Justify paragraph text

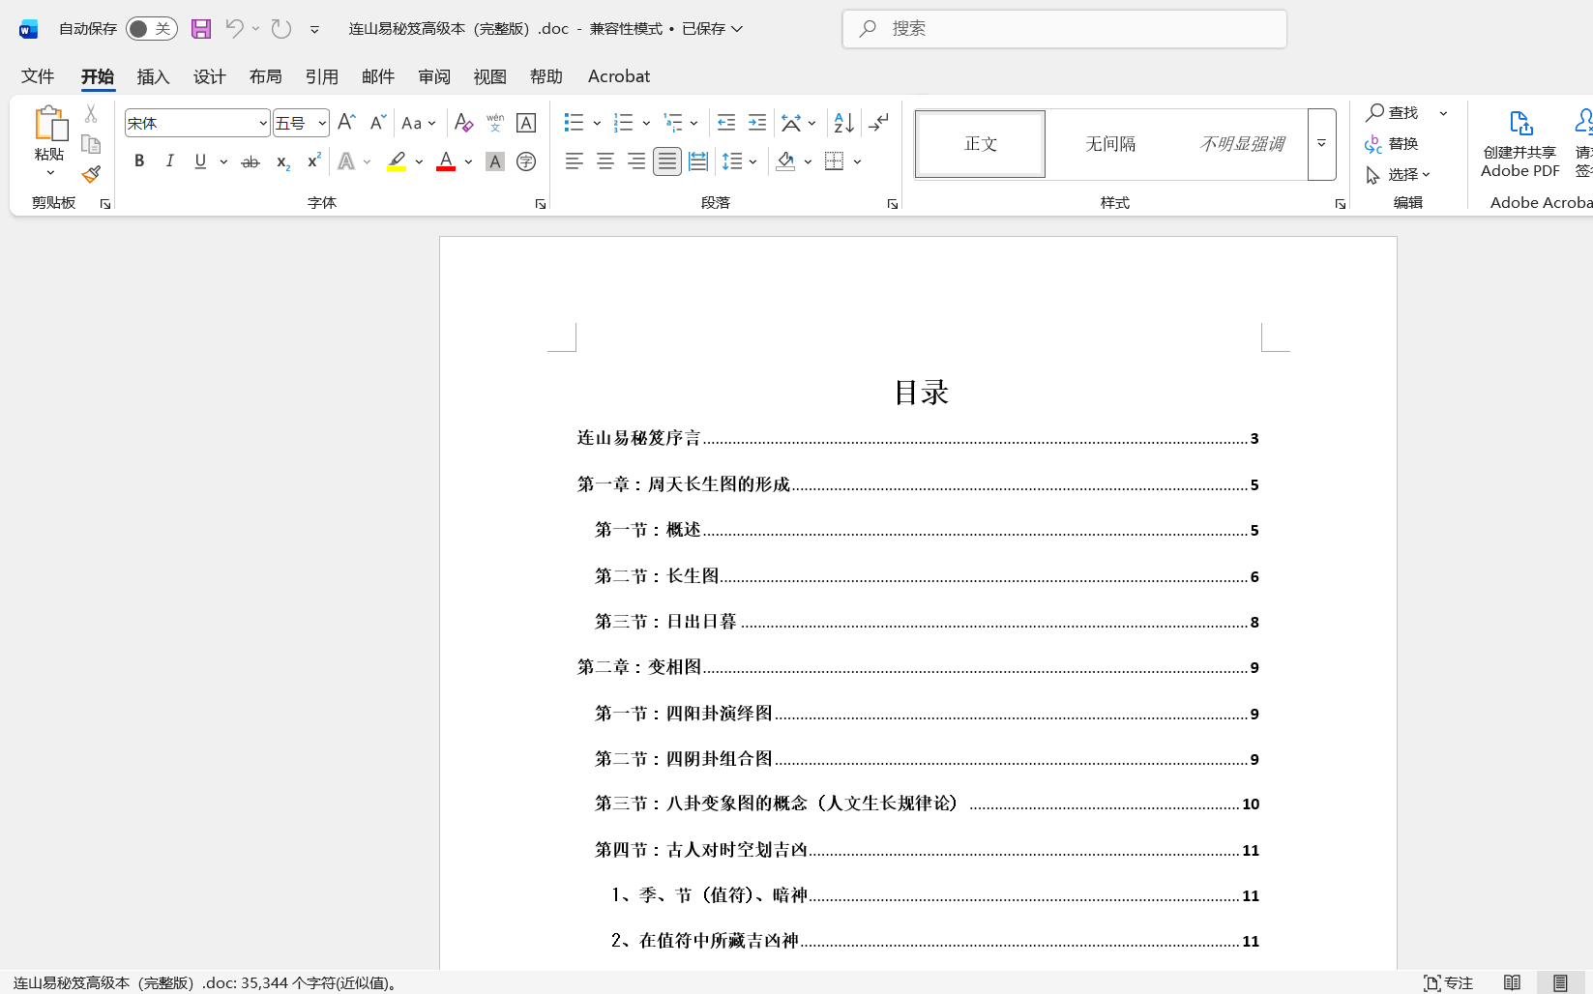click(667, 161)
